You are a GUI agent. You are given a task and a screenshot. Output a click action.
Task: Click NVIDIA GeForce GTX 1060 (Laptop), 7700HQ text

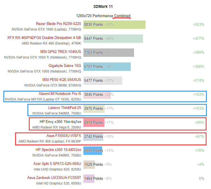pyautogui.click(x=46, y=29)
